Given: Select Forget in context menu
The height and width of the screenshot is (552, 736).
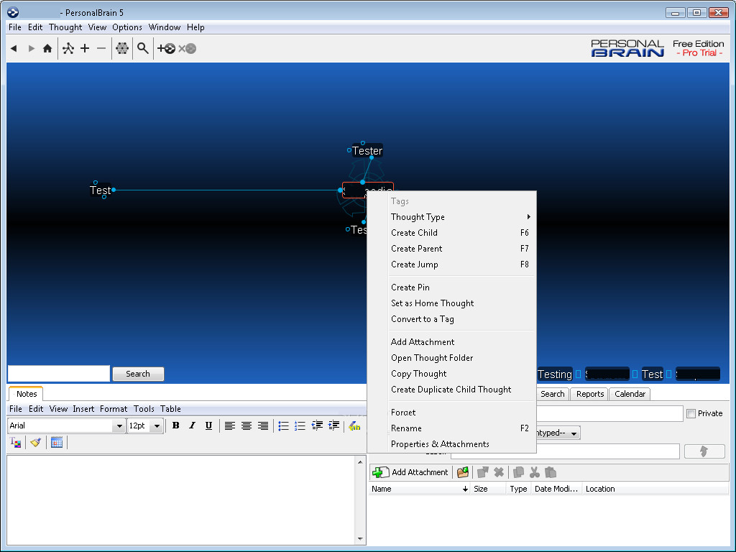Looking at the screenshot, I should pos(462,413).
